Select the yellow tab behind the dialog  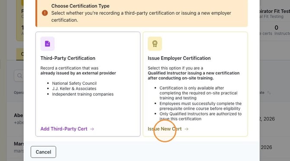(20, 54)
